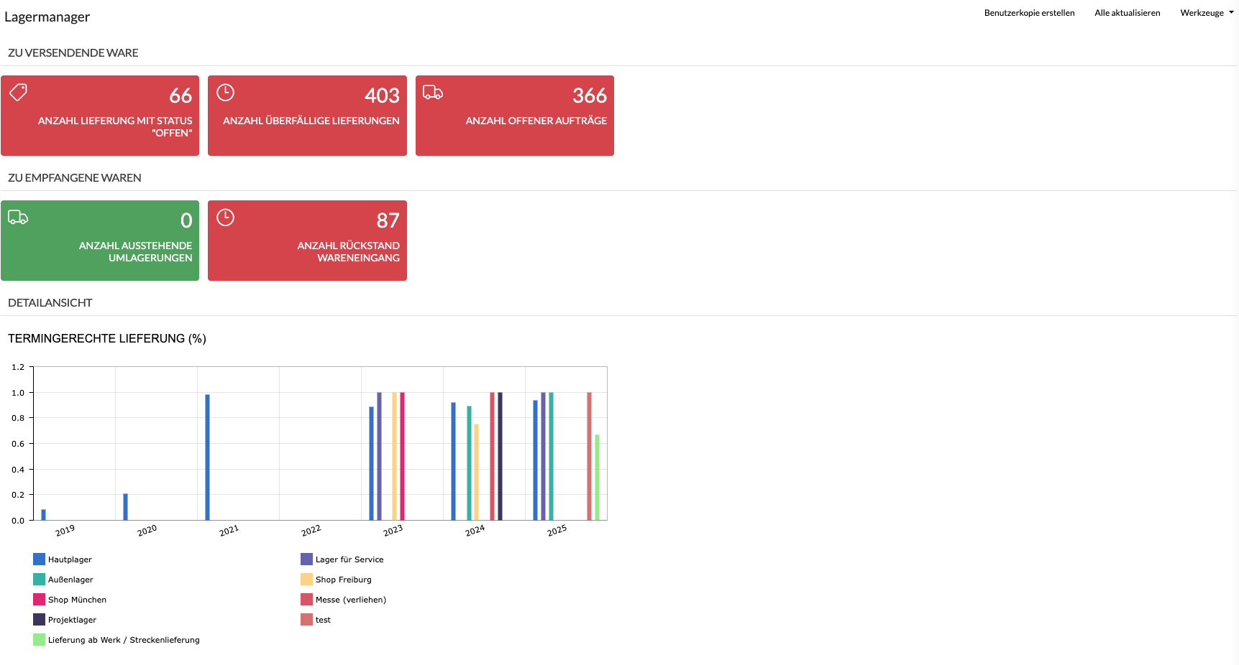Open the Werkzeuge dropdown menu
Viewport: 1239px width, 665px height.
click(1206, 13)
